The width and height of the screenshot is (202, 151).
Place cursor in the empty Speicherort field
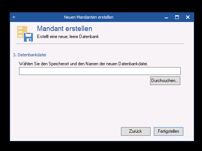(100, 71)
